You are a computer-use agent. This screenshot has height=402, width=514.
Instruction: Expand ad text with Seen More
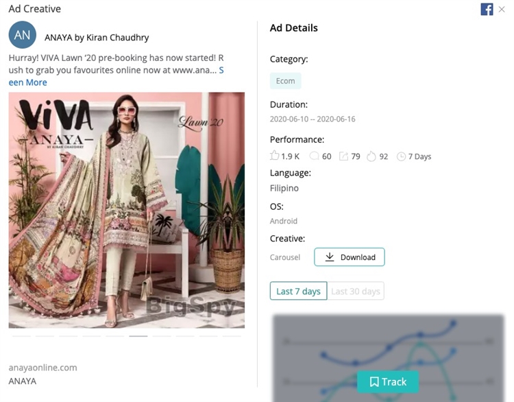point(27,82)
